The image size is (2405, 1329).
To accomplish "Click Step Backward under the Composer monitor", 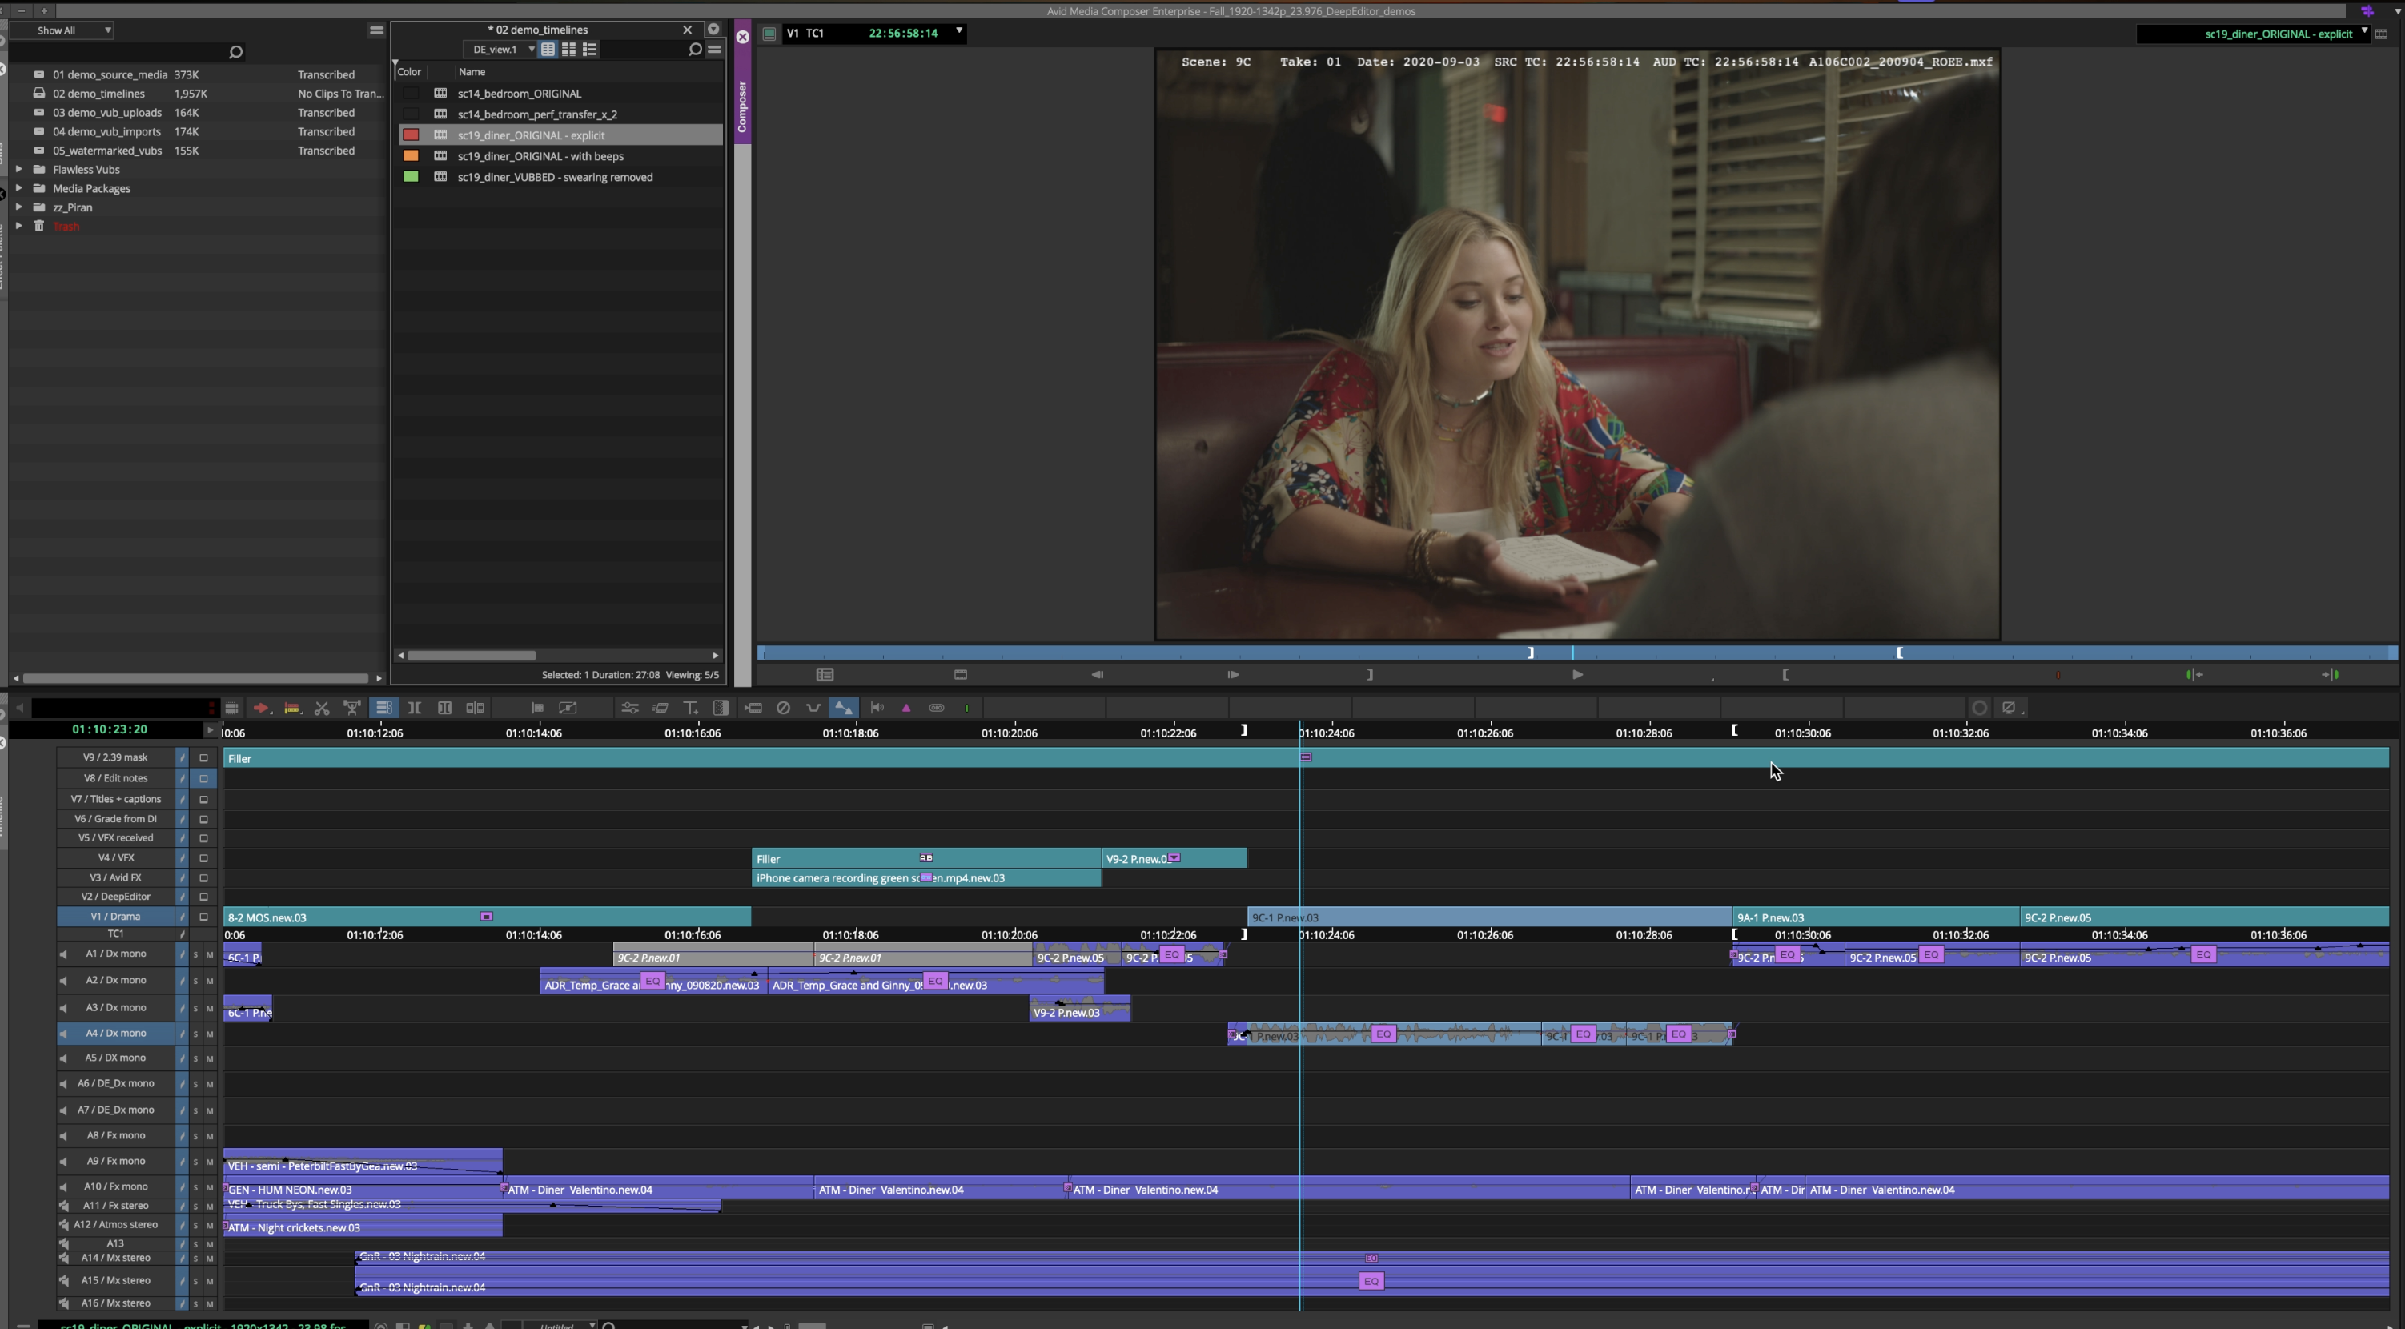I will pyautogui.click(x=1097, y=674).
